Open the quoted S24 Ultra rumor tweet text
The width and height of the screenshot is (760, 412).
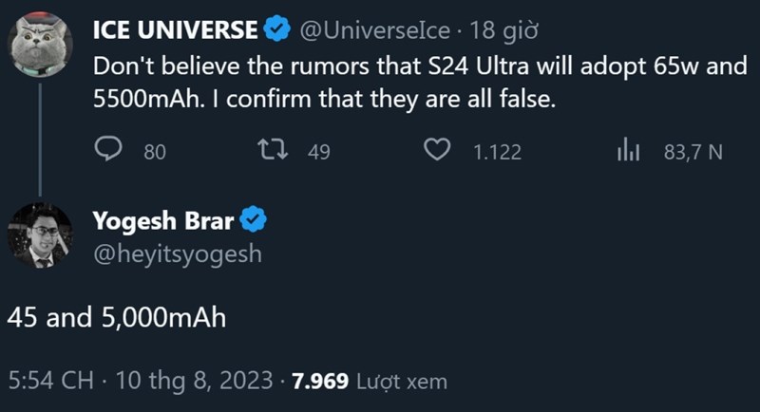tap(380, 84)
